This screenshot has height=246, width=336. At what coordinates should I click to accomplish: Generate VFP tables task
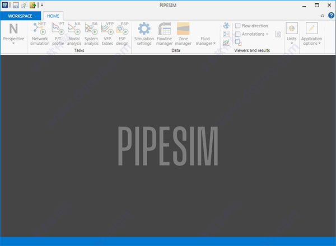click(108, 34)
